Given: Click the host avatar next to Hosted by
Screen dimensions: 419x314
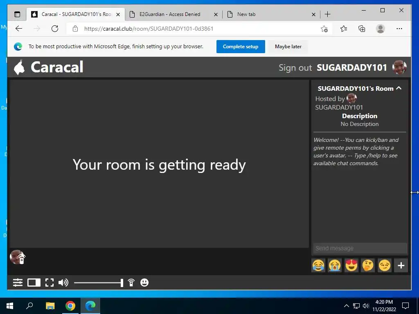Looking at the screenshot, I should click(351, 99).
